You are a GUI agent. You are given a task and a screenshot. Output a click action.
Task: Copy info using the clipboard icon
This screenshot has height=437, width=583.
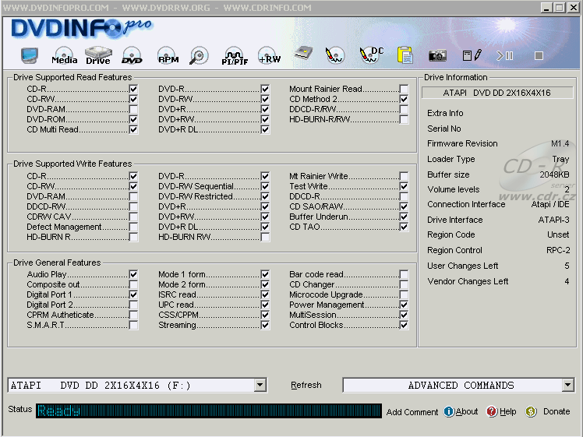[405, 55]
